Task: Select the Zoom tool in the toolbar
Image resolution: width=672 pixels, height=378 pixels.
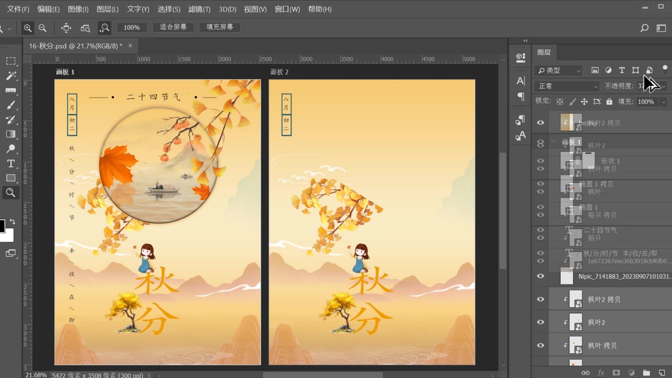Action: tap(10, 192)
